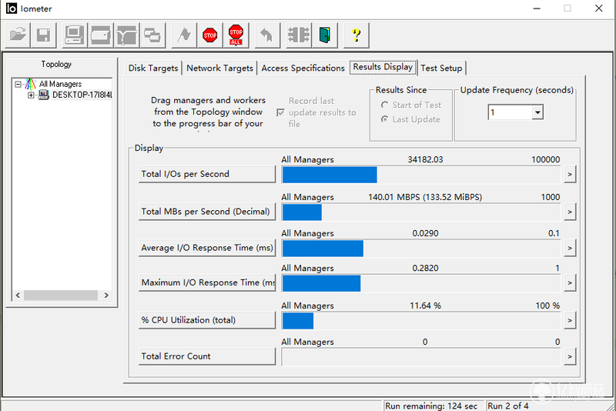Go to the Test Setup tab
The image size is (616, 411).
[x=441, y=68]
